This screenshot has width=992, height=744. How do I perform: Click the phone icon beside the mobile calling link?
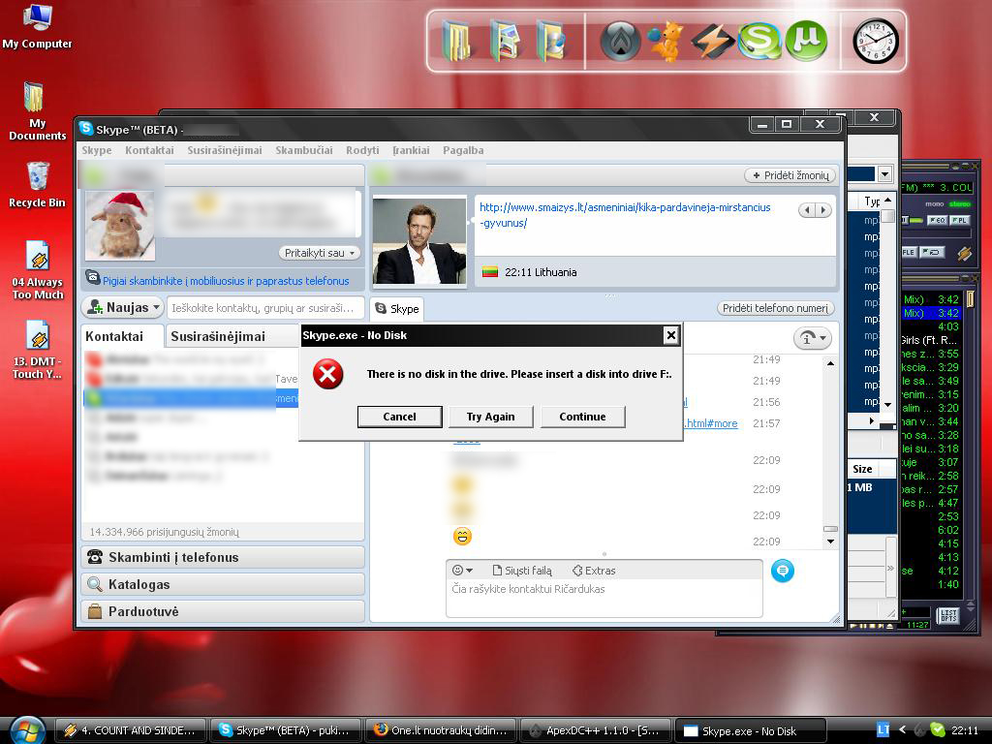click(x=92, y=277)
